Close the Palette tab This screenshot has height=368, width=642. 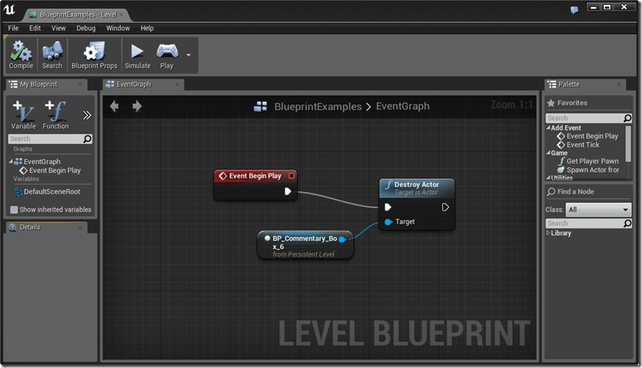coord(618,84)
